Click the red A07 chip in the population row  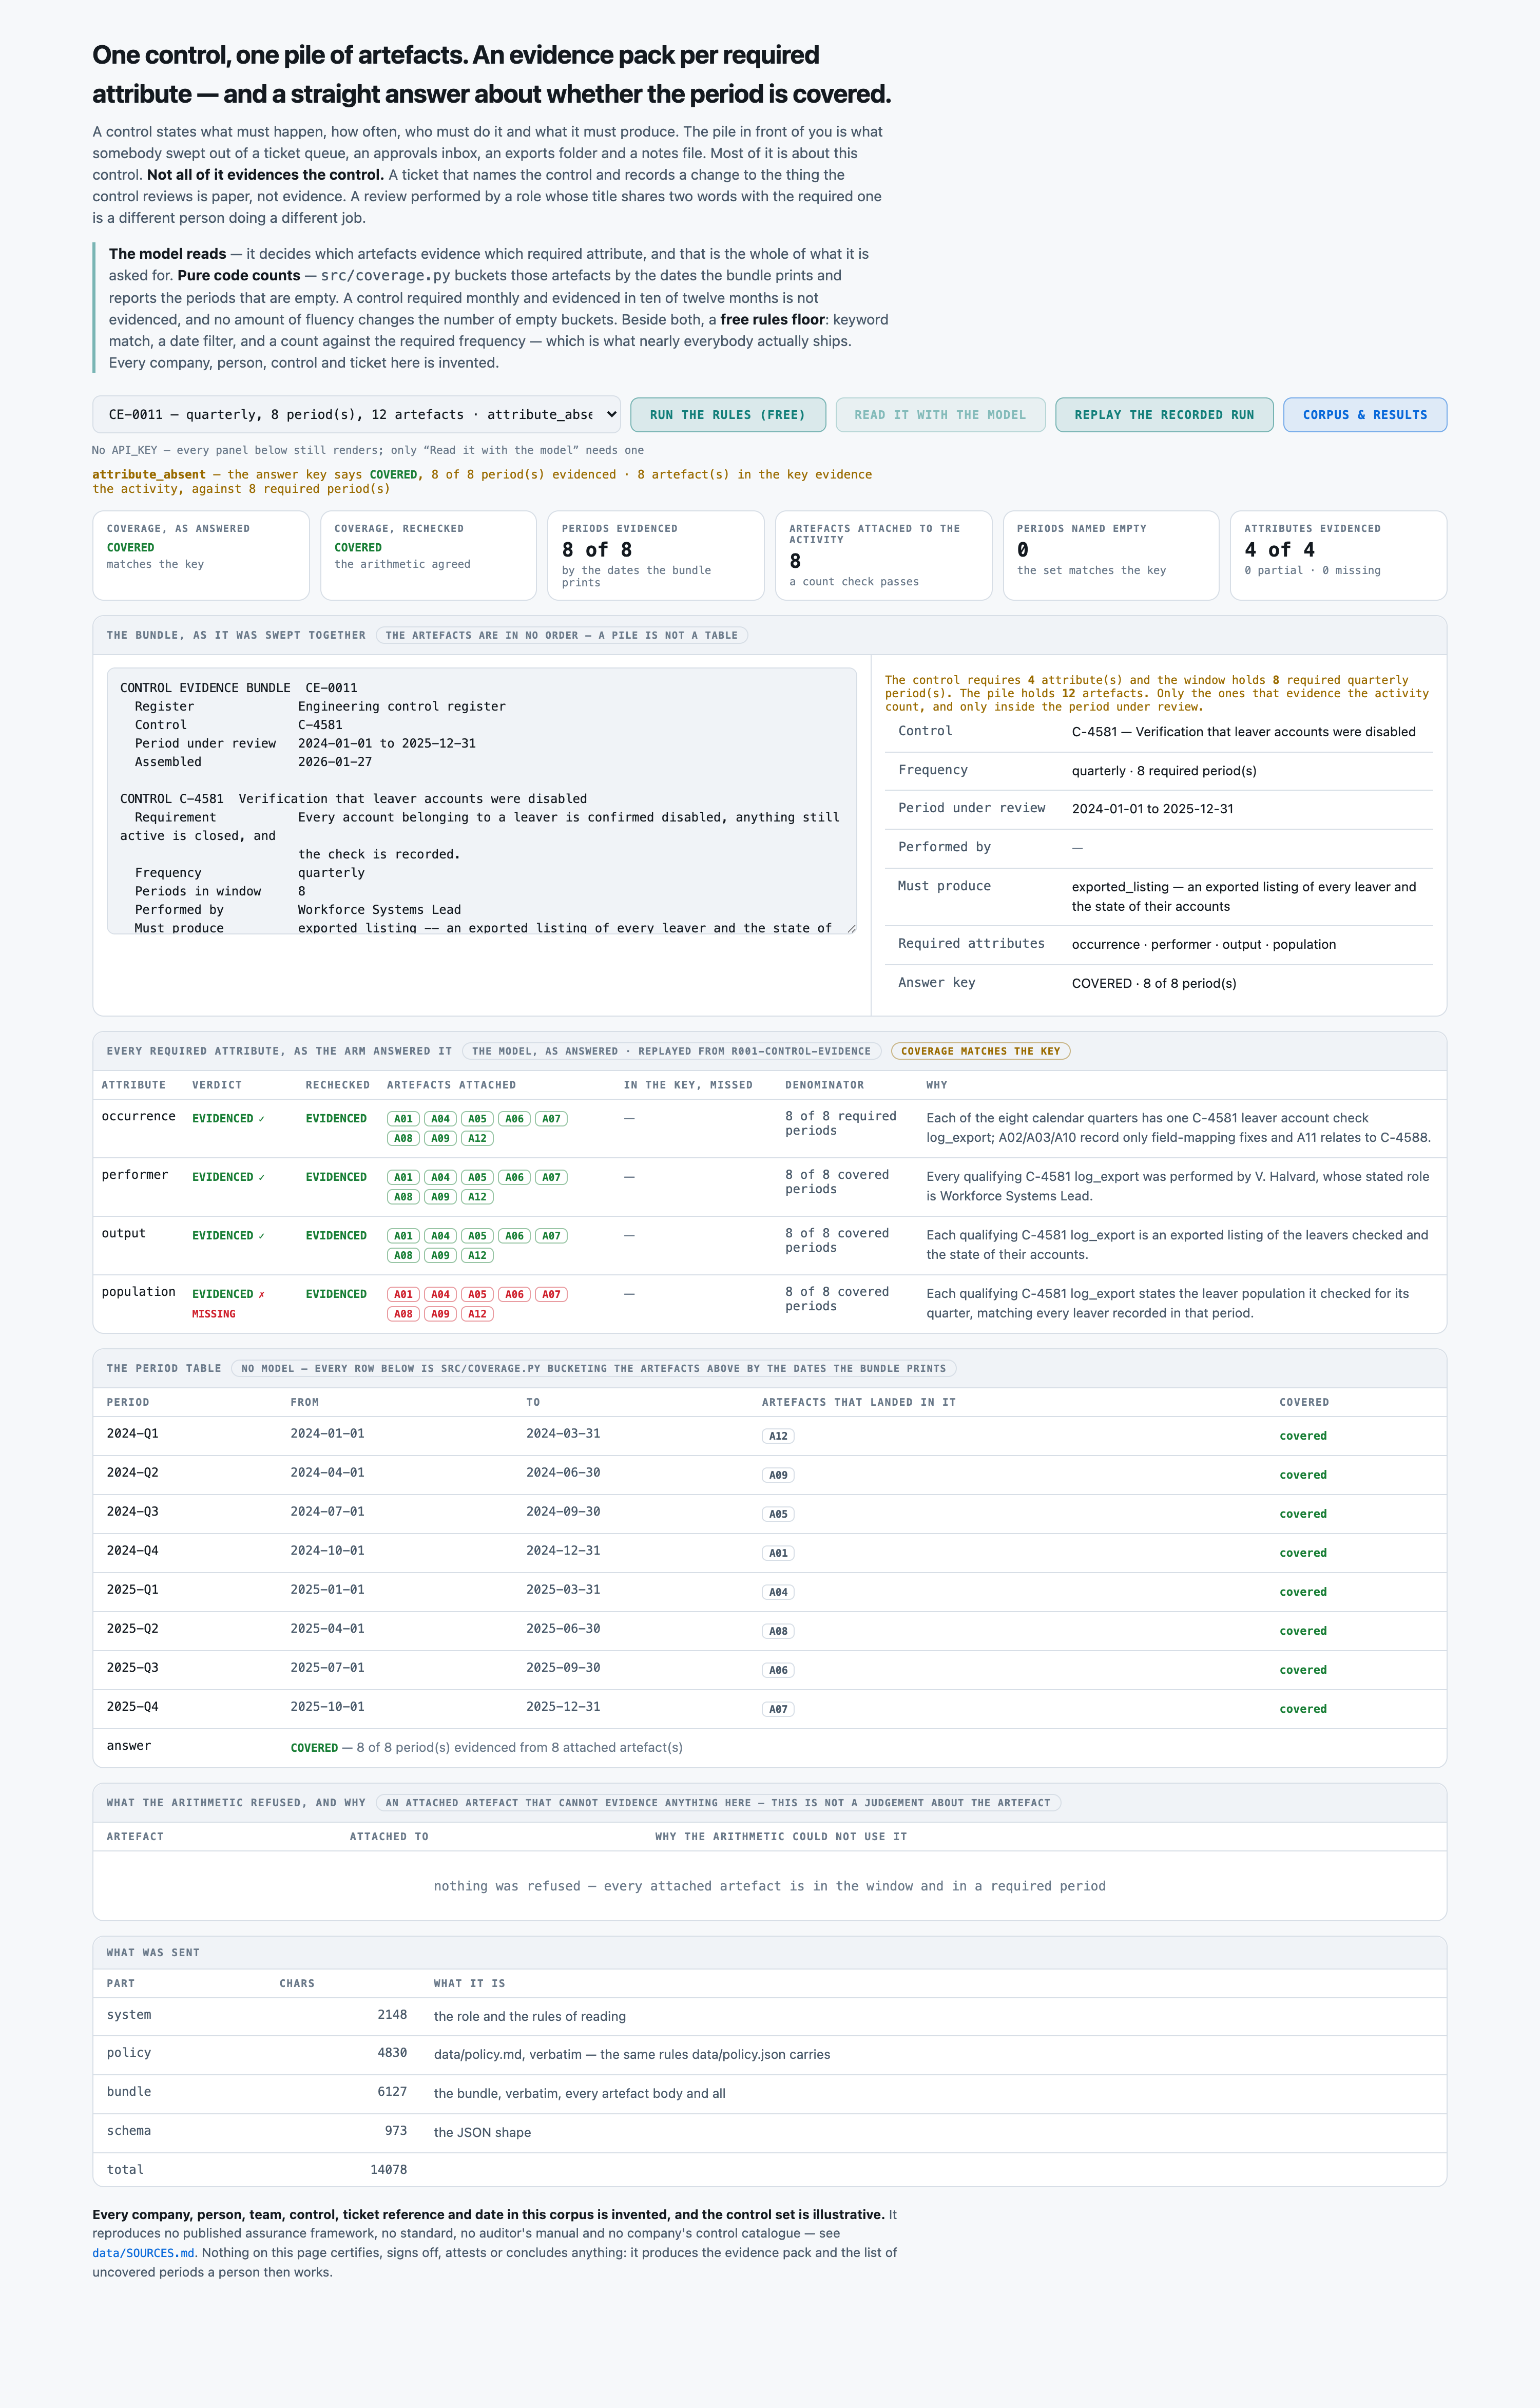click(551, 1294)
